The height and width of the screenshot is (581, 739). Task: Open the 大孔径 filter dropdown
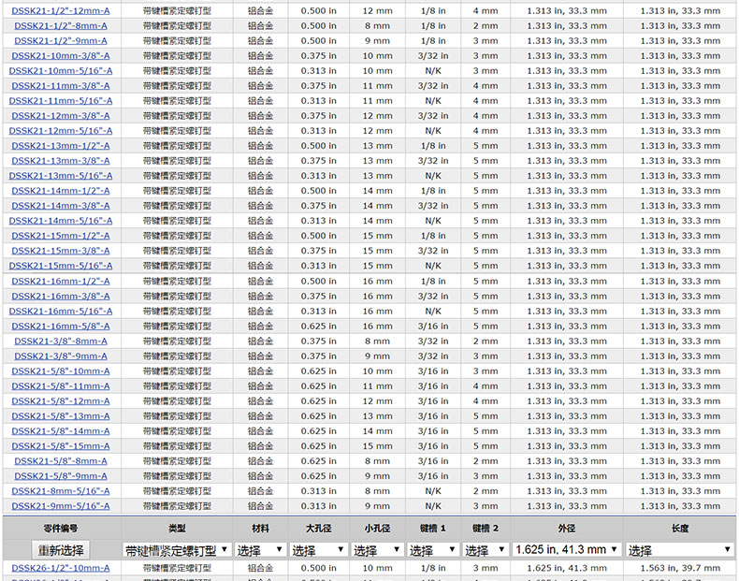(x=318, y=550)
